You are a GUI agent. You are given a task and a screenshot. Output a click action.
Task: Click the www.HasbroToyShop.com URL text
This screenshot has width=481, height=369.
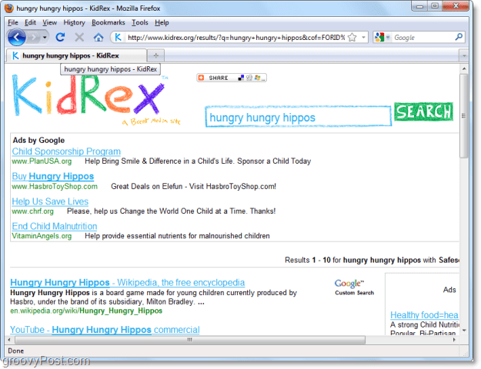(x=55, y=186)
